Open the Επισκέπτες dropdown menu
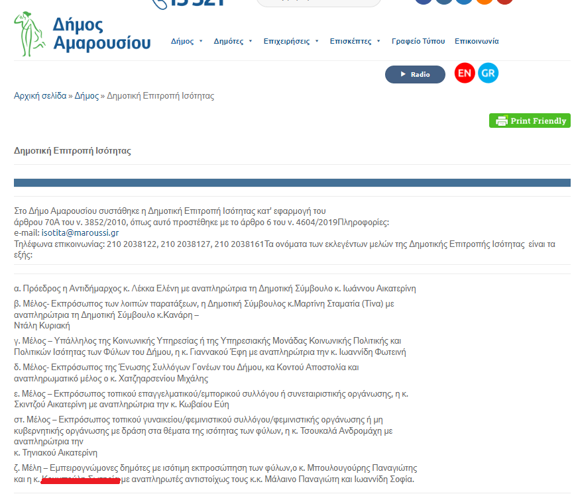Screen dimensions: 574x494 click(378, 42)
